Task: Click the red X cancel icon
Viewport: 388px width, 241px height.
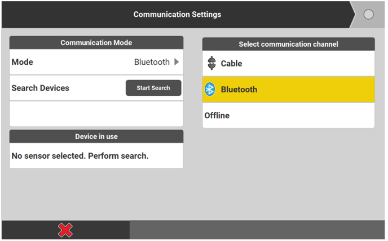Action: click(x=65, y=230)
